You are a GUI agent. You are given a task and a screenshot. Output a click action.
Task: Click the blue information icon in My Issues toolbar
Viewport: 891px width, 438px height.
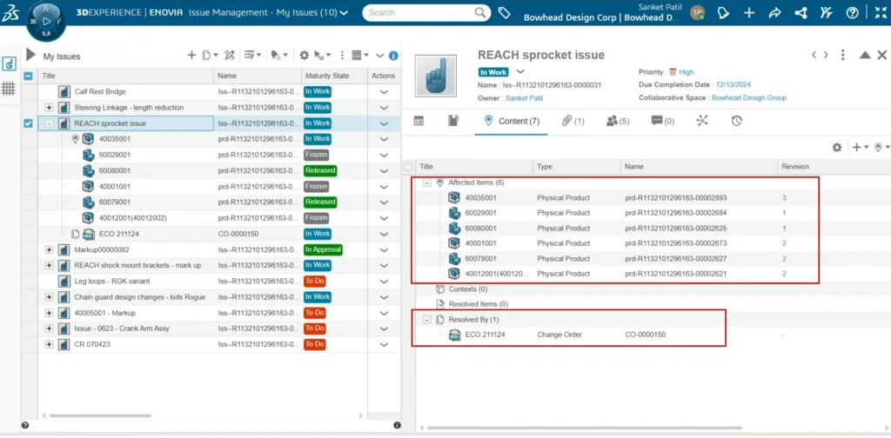pos(393,56)
